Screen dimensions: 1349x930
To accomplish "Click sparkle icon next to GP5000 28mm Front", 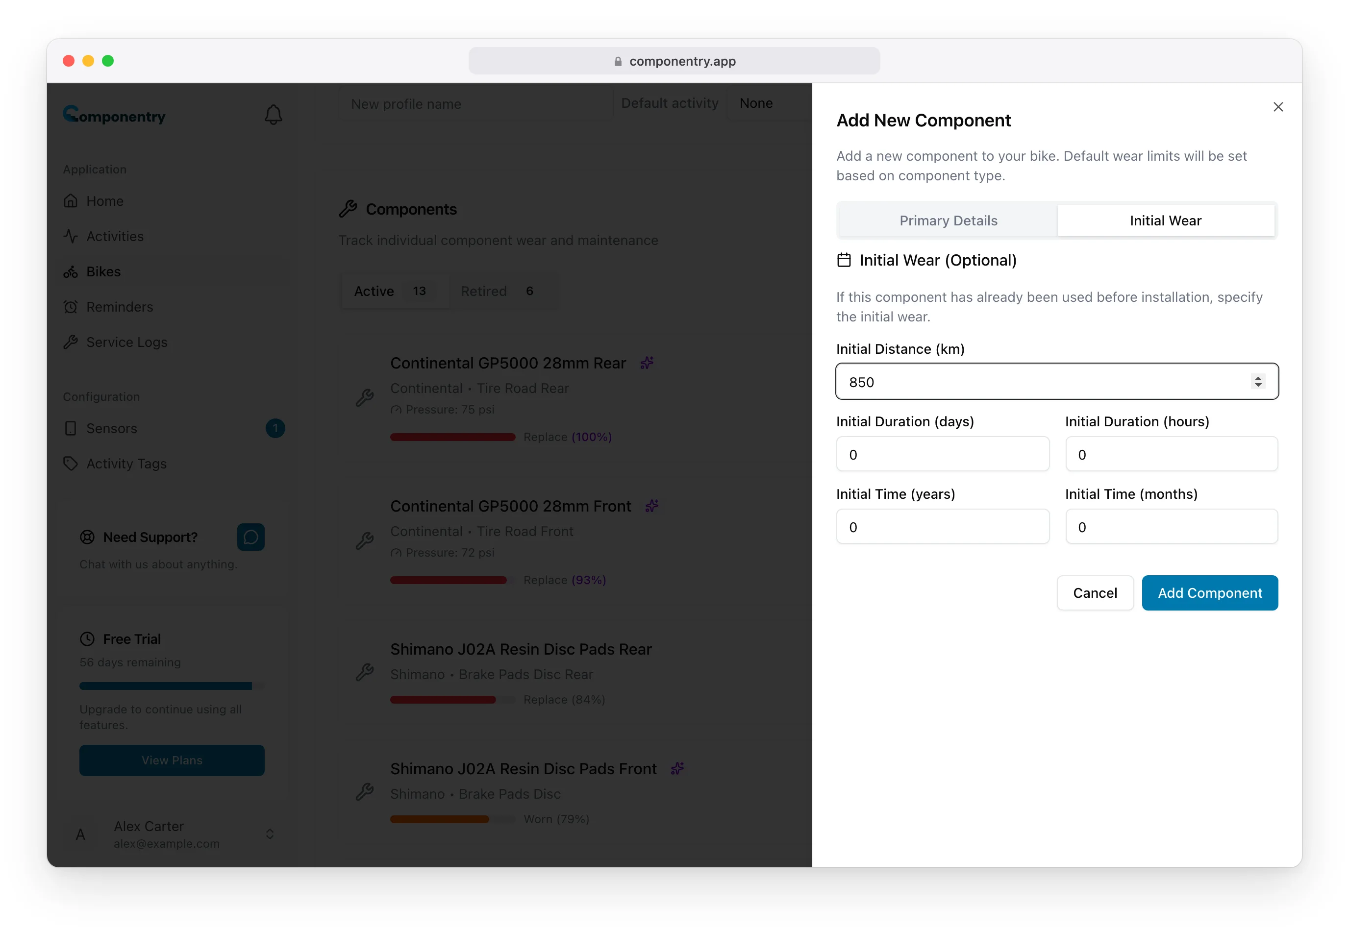I will point(652,506).
